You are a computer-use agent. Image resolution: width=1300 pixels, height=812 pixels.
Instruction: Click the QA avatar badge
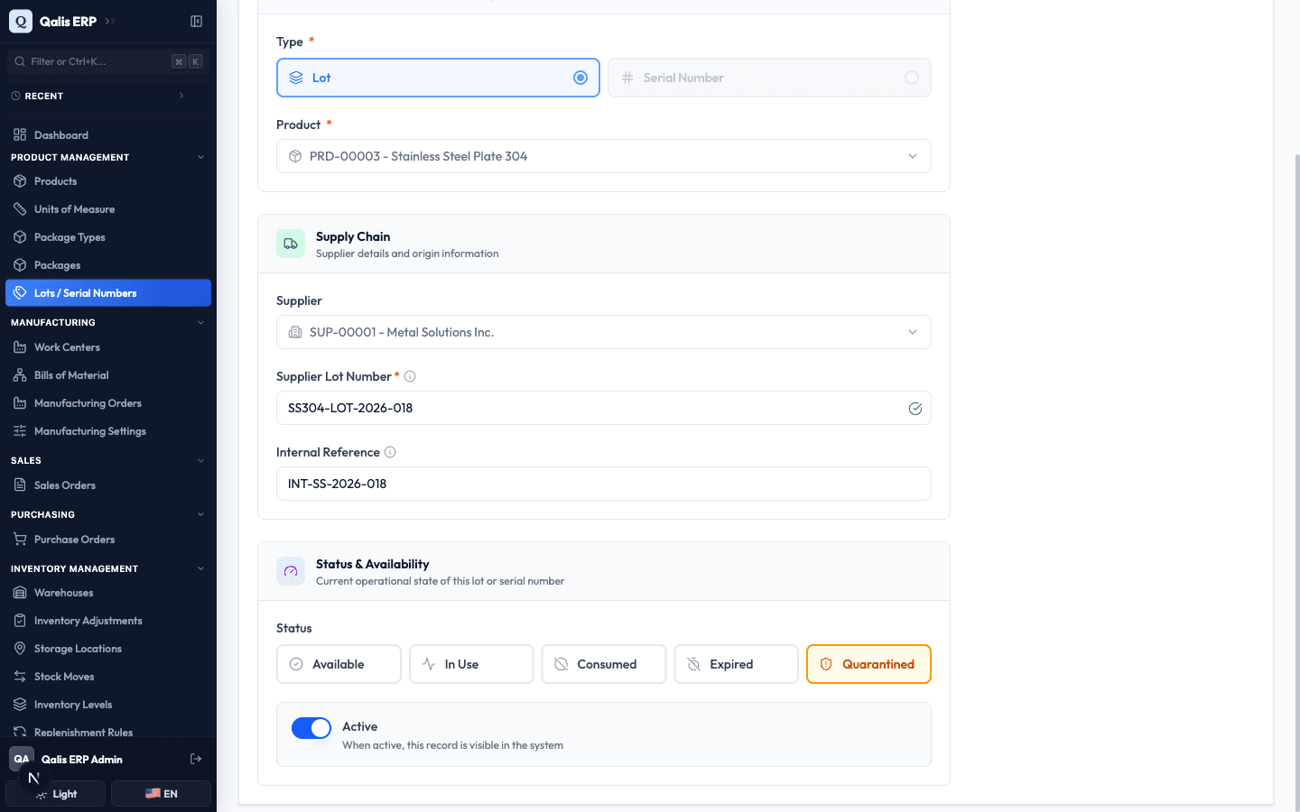click(22, 759)
